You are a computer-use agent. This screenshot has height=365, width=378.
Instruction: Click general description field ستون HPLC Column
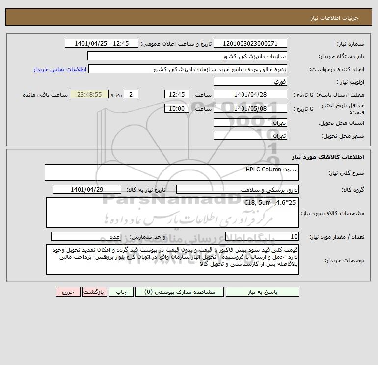pos(172,172)
